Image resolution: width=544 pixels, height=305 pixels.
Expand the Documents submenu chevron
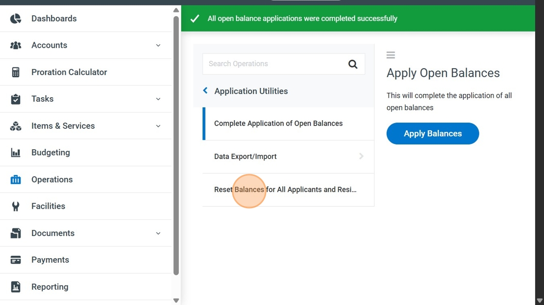tap(158, 233)
